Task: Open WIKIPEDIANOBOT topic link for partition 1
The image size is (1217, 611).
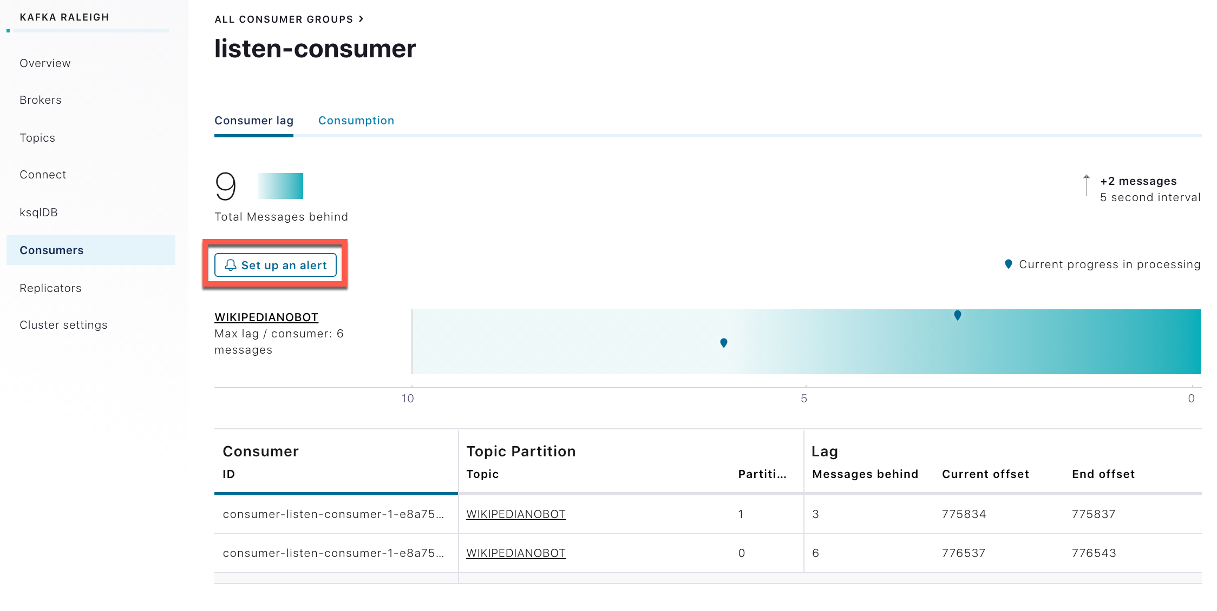Action: click(515, 514)
